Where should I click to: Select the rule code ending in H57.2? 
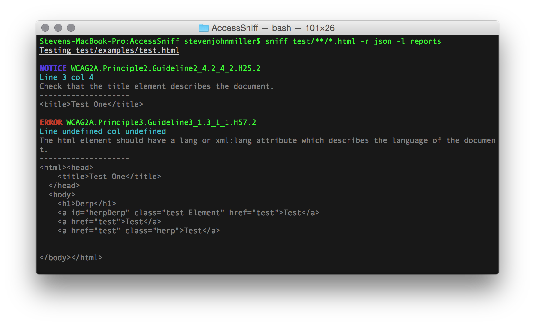tap(161, 122)
